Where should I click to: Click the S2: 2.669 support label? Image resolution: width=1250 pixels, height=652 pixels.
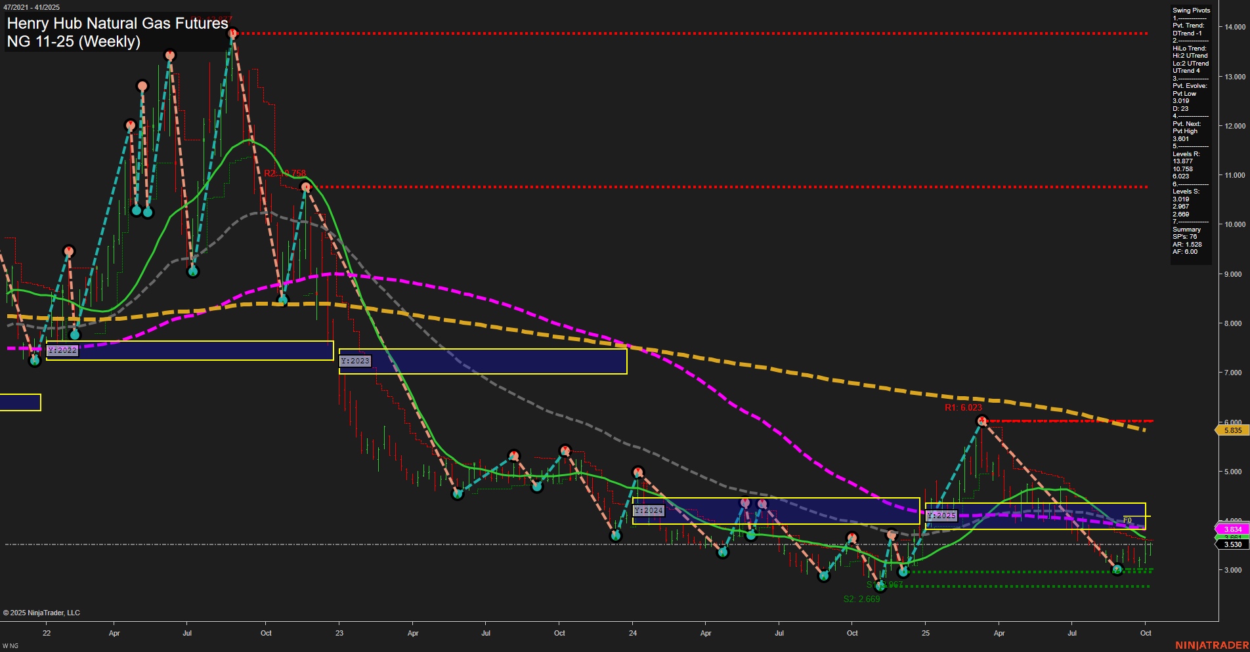862,599
